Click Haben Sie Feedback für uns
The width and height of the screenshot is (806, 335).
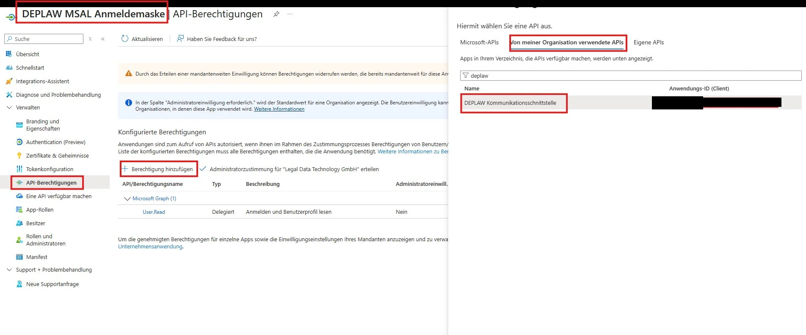point(217,39)
